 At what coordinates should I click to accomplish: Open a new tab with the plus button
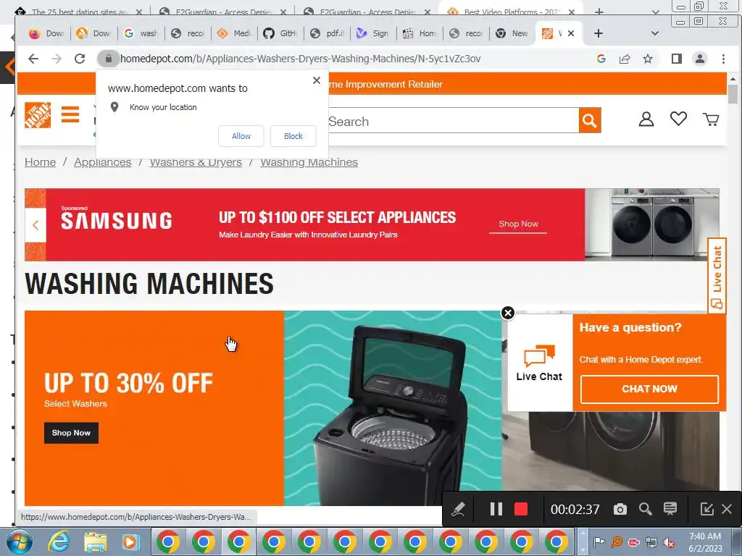tap(598, 33)
